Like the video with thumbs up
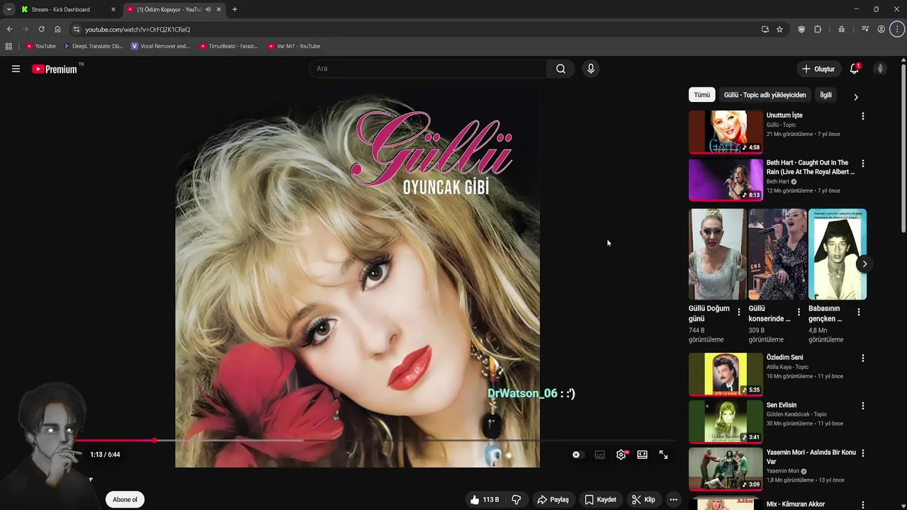The height and width of the screenshot is (510, 907). pos(485,499)
